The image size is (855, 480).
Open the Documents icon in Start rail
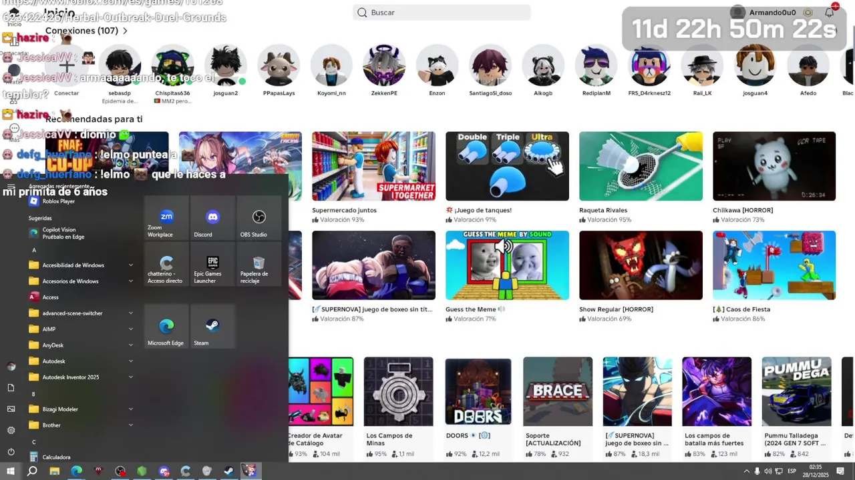click(11, 387)
